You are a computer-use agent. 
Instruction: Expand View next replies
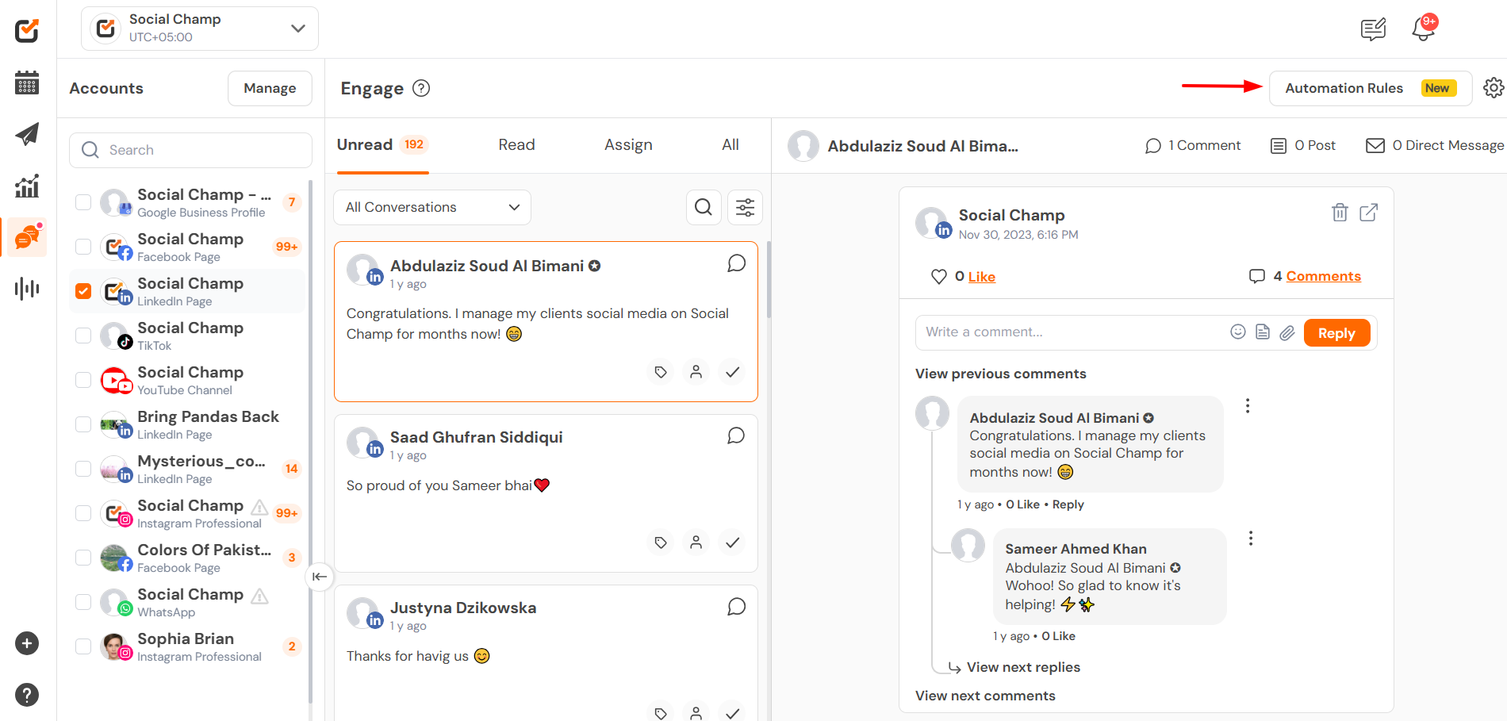pos(1023,667)
